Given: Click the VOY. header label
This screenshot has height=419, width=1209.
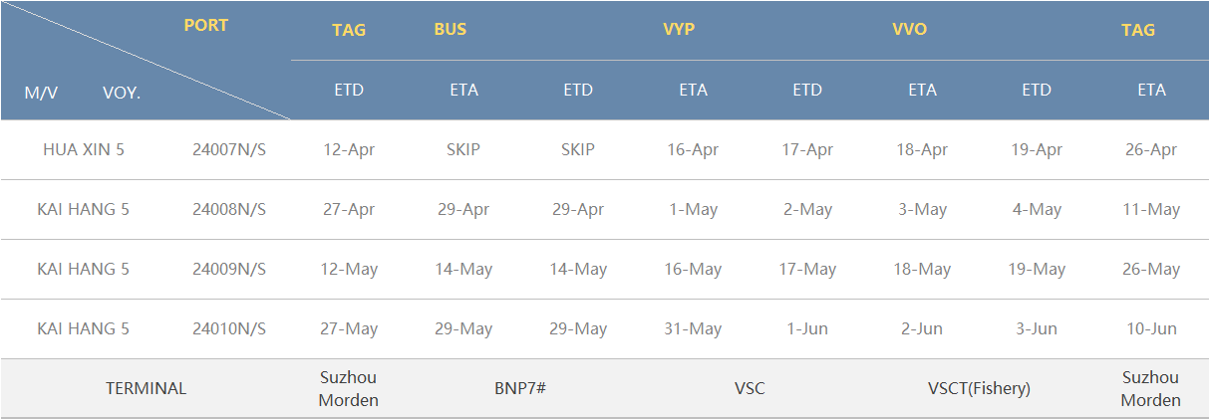Looking at the screenshot, I should [122, 93].
